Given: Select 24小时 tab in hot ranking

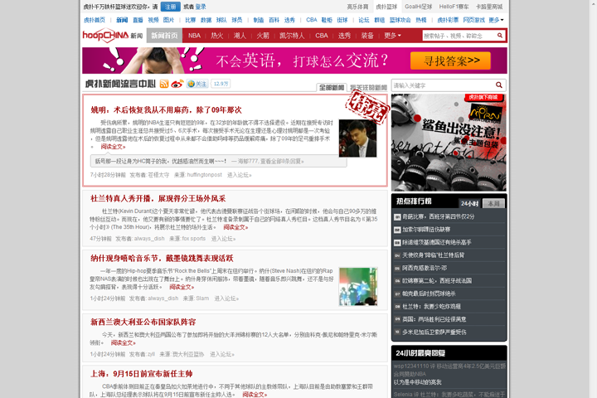Looking at the screenshot, I should [469, 203].
